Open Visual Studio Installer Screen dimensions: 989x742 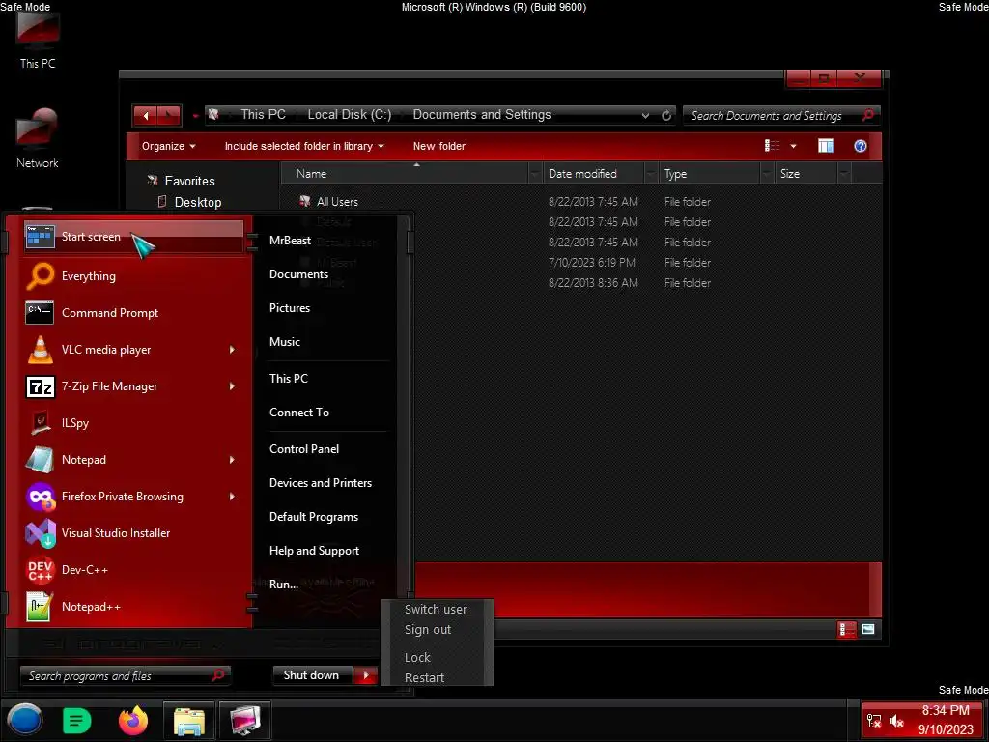pyautogui.click(x=133, y=533)
